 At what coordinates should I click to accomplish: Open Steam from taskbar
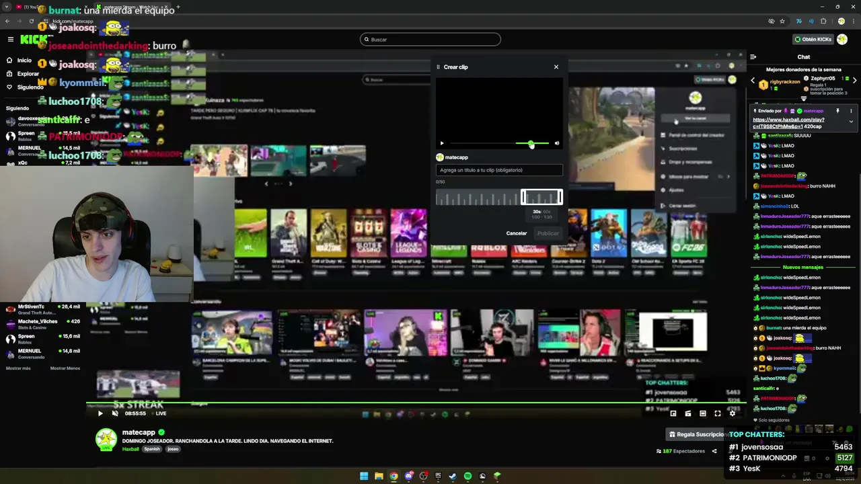tap(453, 476)
